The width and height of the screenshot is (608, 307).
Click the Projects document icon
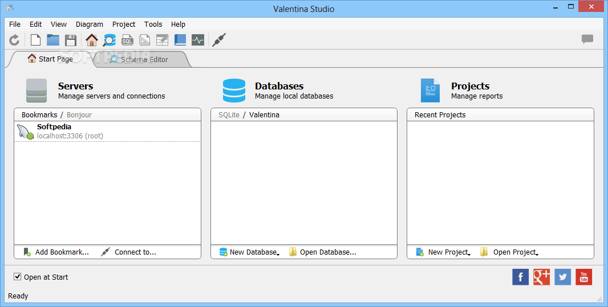[431, 91]
